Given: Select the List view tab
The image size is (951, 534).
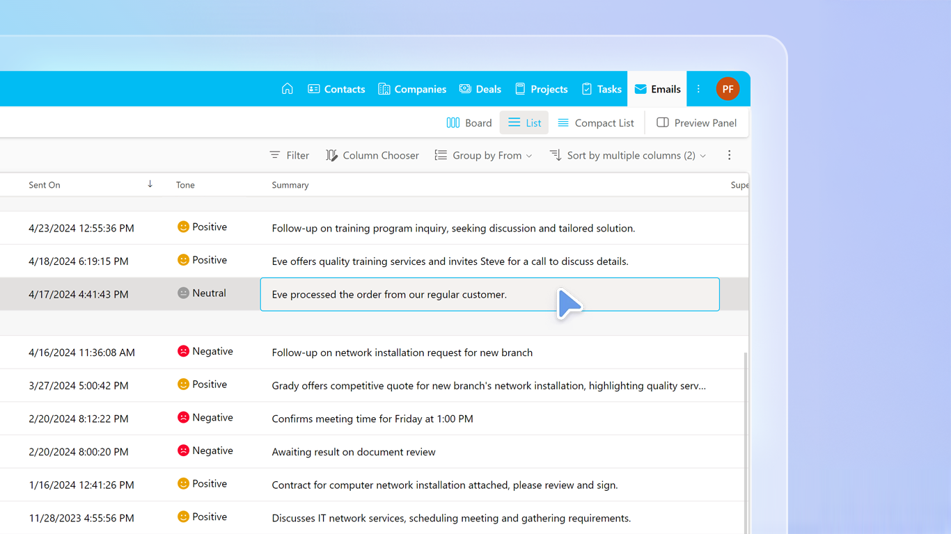Looking at the screenshot, I should point(524,122).
